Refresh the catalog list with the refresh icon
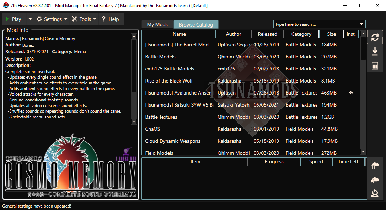 [375, 38]
